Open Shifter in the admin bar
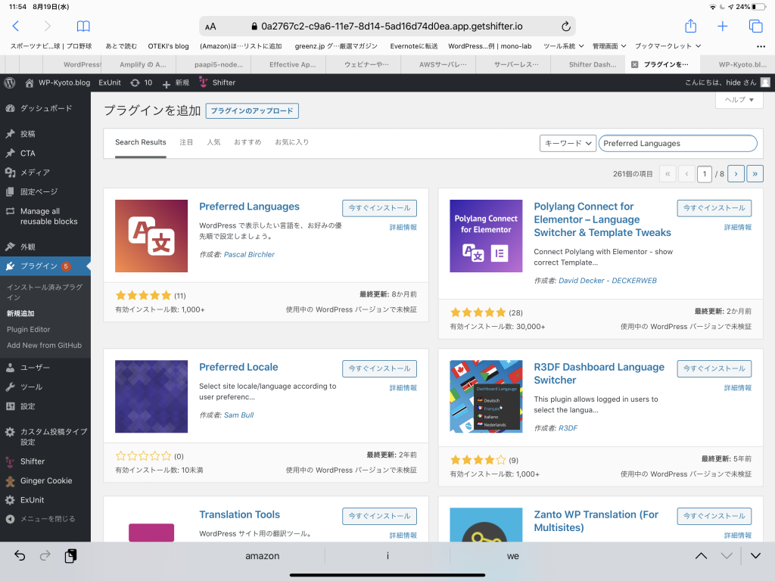This screenshot has width=775, height=581. tap(216, 82)
